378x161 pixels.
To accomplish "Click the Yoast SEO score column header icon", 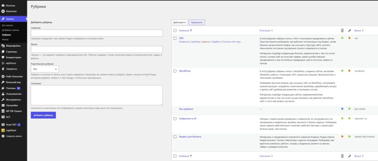I will [342, 31].
